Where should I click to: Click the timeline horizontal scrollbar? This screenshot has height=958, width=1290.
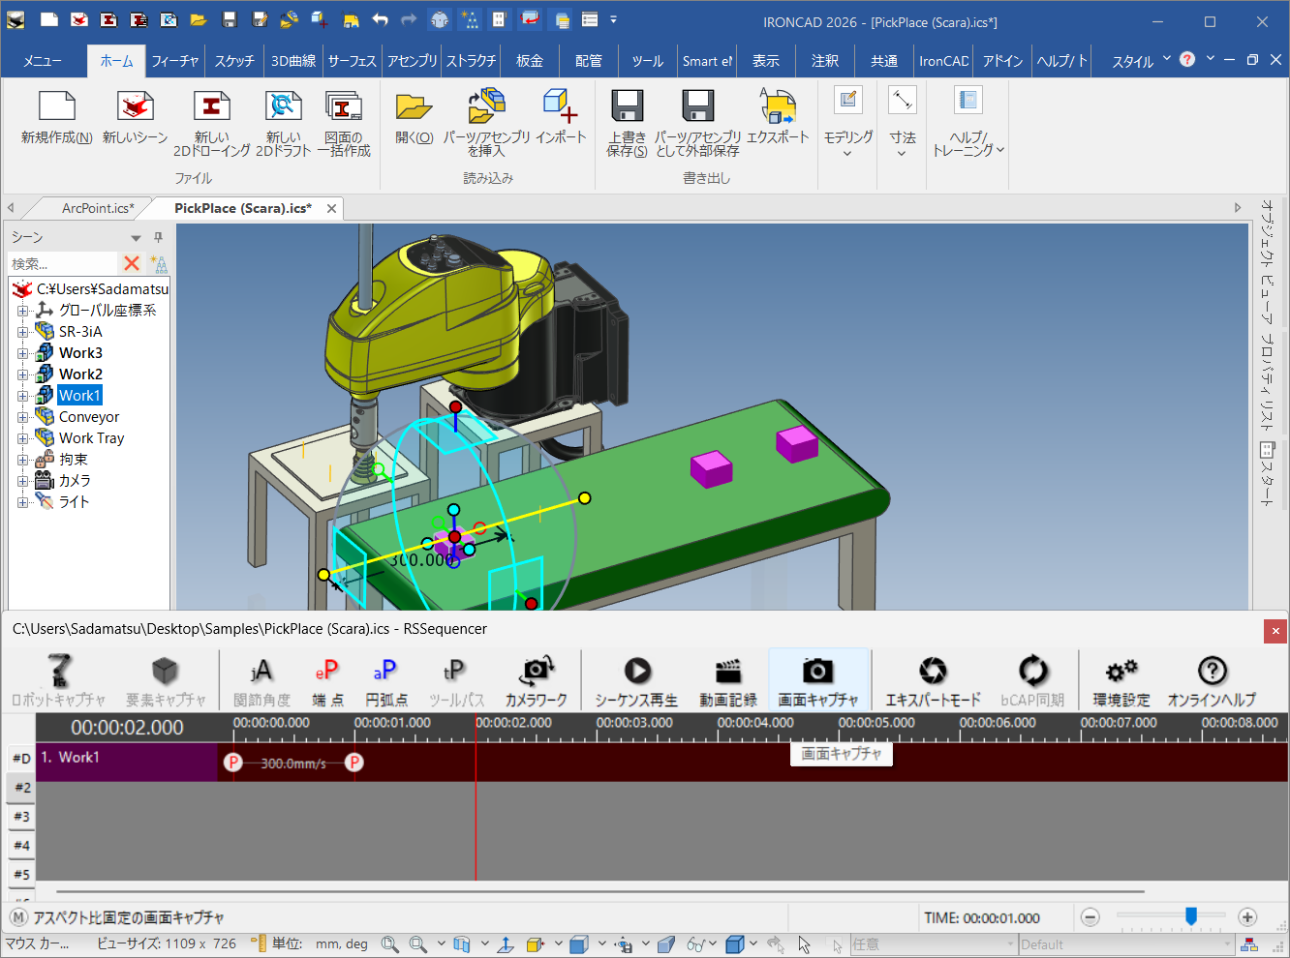(x=600, y=891)
